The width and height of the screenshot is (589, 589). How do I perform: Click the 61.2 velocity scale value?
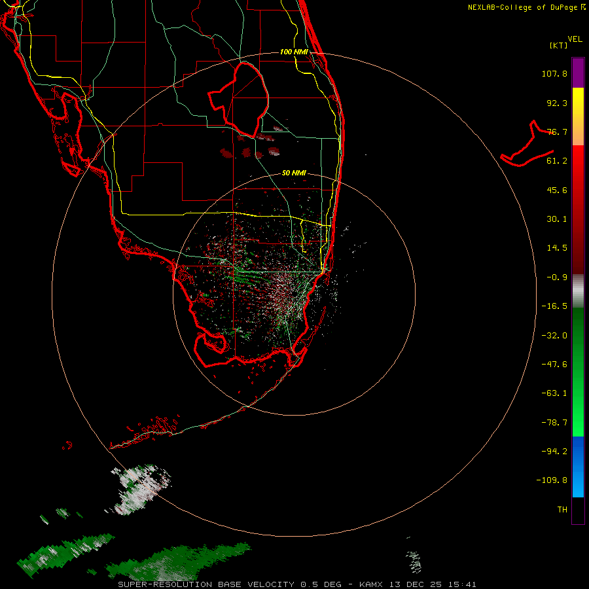click(557, 161)
